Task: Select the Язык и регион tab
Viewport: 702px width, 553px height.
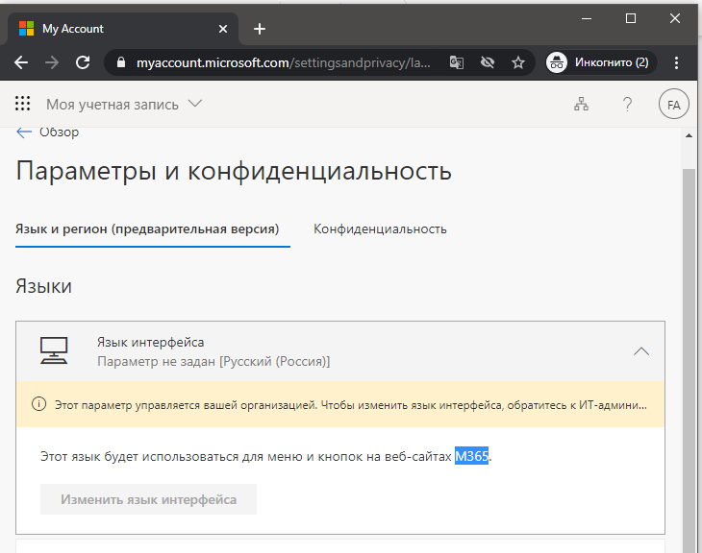Action: [x=147, y=228]
